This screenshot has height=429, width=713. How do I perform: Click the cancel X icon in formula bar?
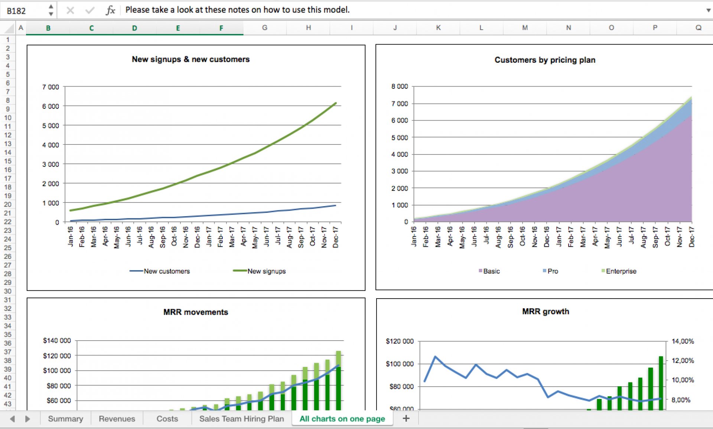(x=70, y=10)
